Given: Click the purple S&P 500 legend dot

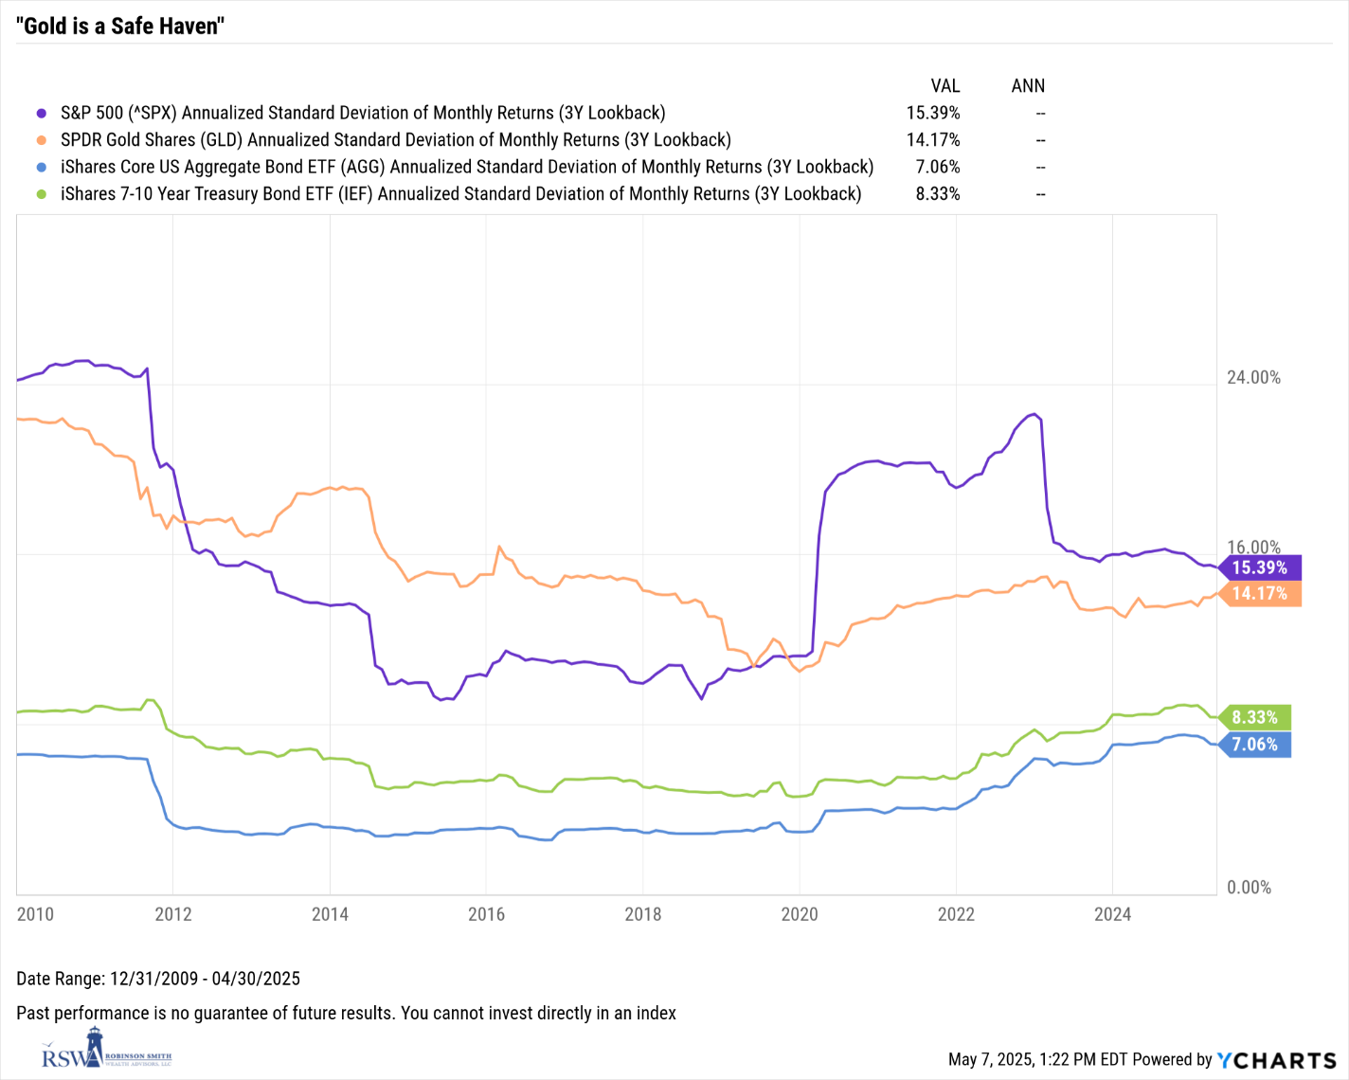Looking at the screenshot, I should coord(42,114).
